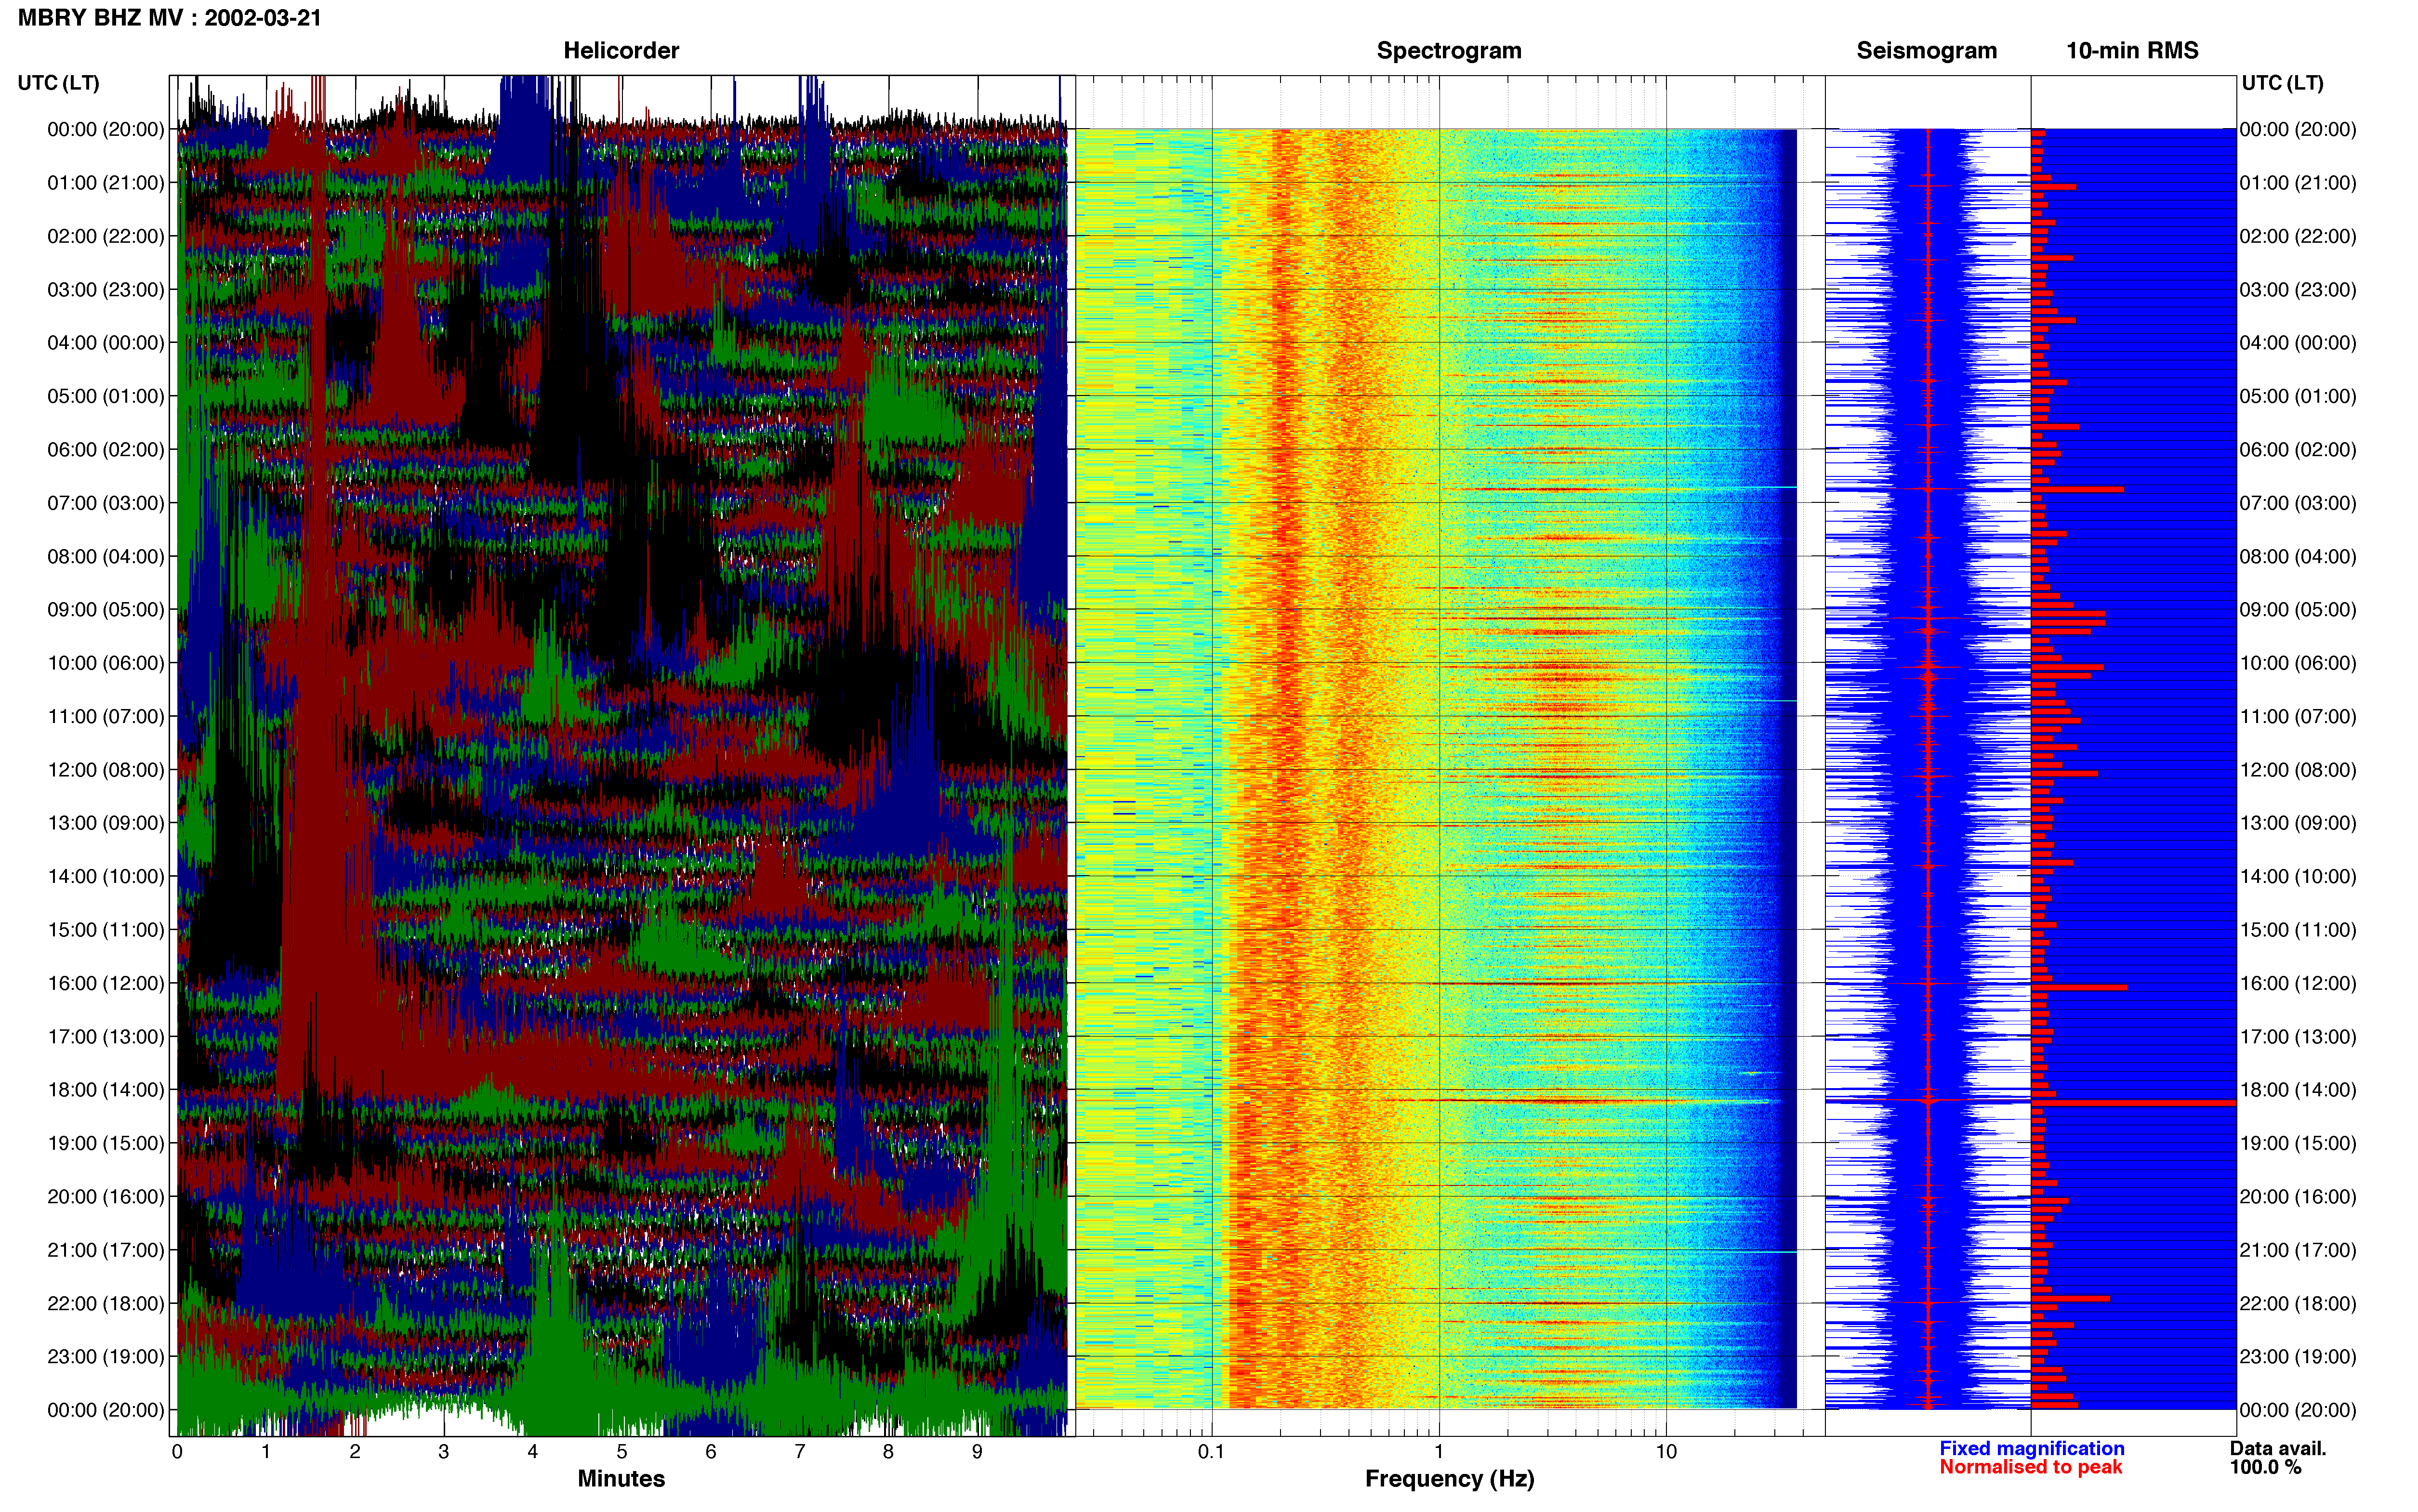The width and height of the screenshot is (2418, 1512).
Task: Click the 'Seismogram' panel heading
Action: click(x=1926, y=51)
